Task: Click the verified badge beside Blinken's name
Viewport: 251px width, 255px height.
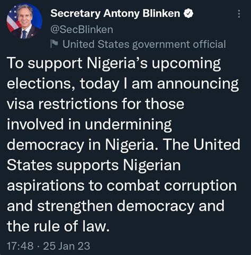Action: tap(189, 13)
